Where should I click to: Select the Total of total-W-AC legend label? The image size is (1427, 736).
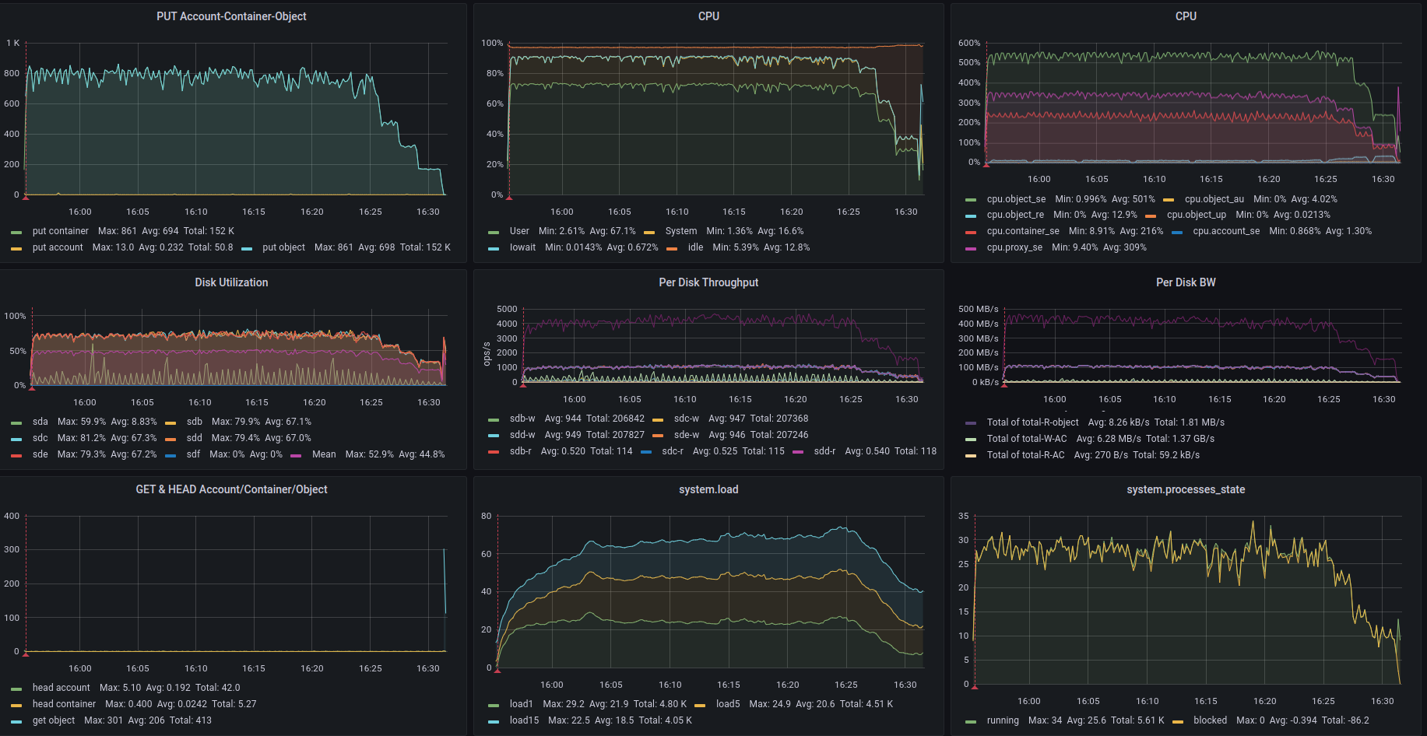click(1027, 439)
